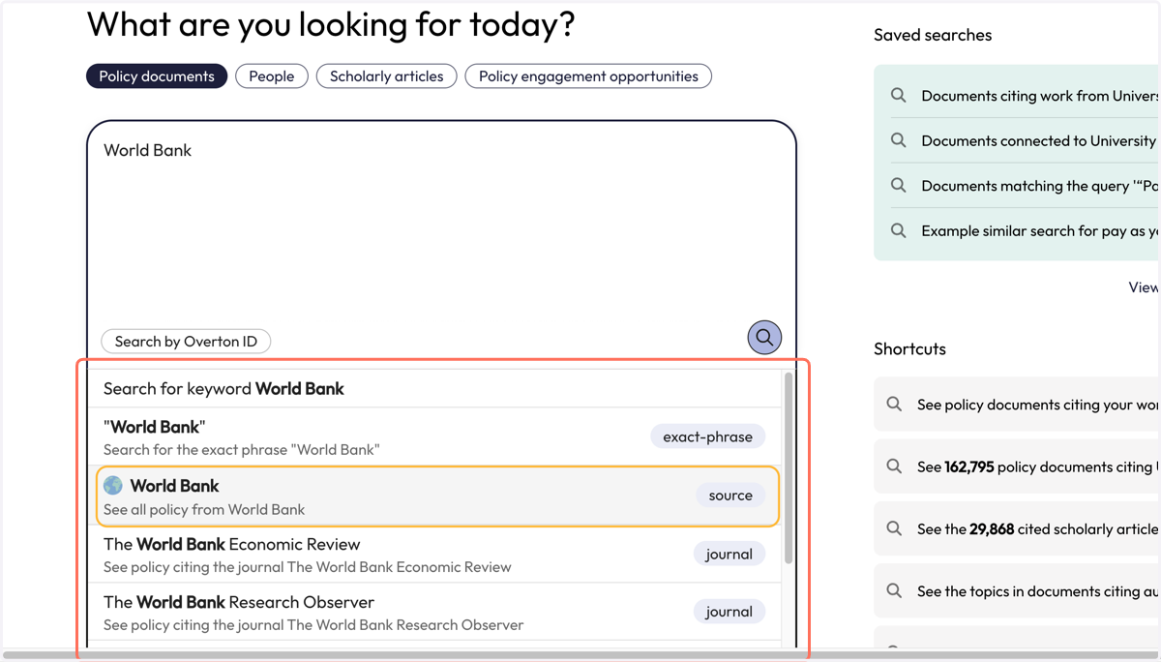Click the World Bank globe icon
Viewport: 1161px width, 662px height.
click(113, 486)
